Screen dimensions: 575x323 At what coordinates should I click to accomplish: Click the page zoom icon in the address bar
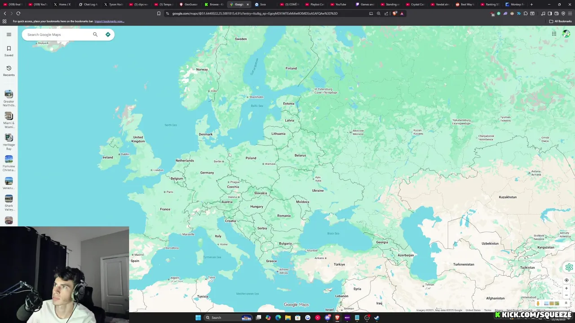point(379,13)
